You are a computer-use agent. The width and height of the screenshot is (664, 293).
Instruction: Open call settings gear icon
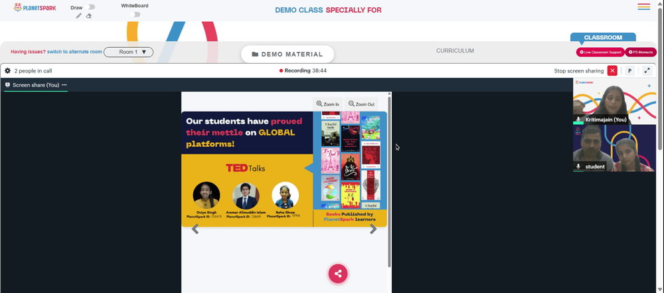point(7,71)
